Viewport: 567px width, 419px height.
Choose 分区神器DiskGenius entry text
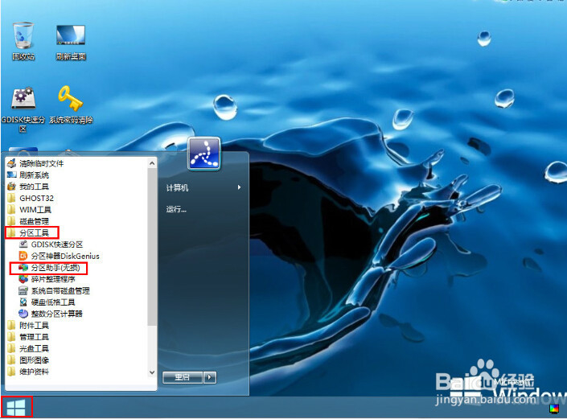click(x=65, y=256)
